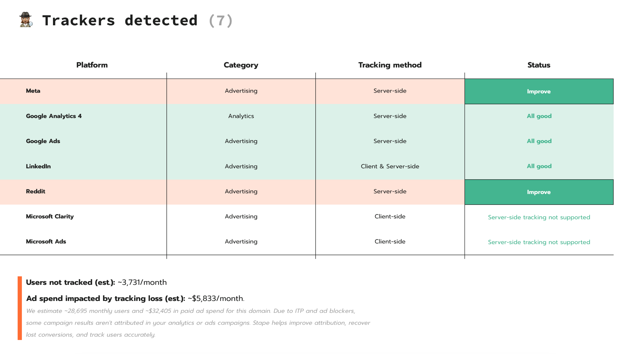The height and width of the screenshot is (354, 624).
Task: Select the Status column header
Action: click(539, 65)
